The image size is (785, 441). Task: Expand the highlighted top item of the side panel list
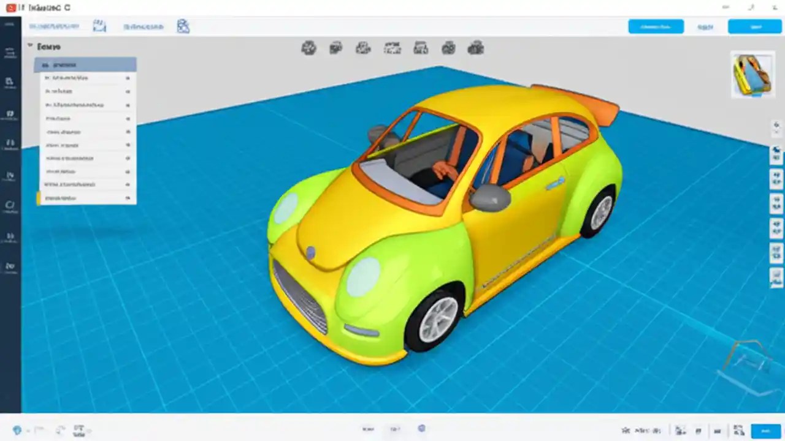[x=85, y=64]
